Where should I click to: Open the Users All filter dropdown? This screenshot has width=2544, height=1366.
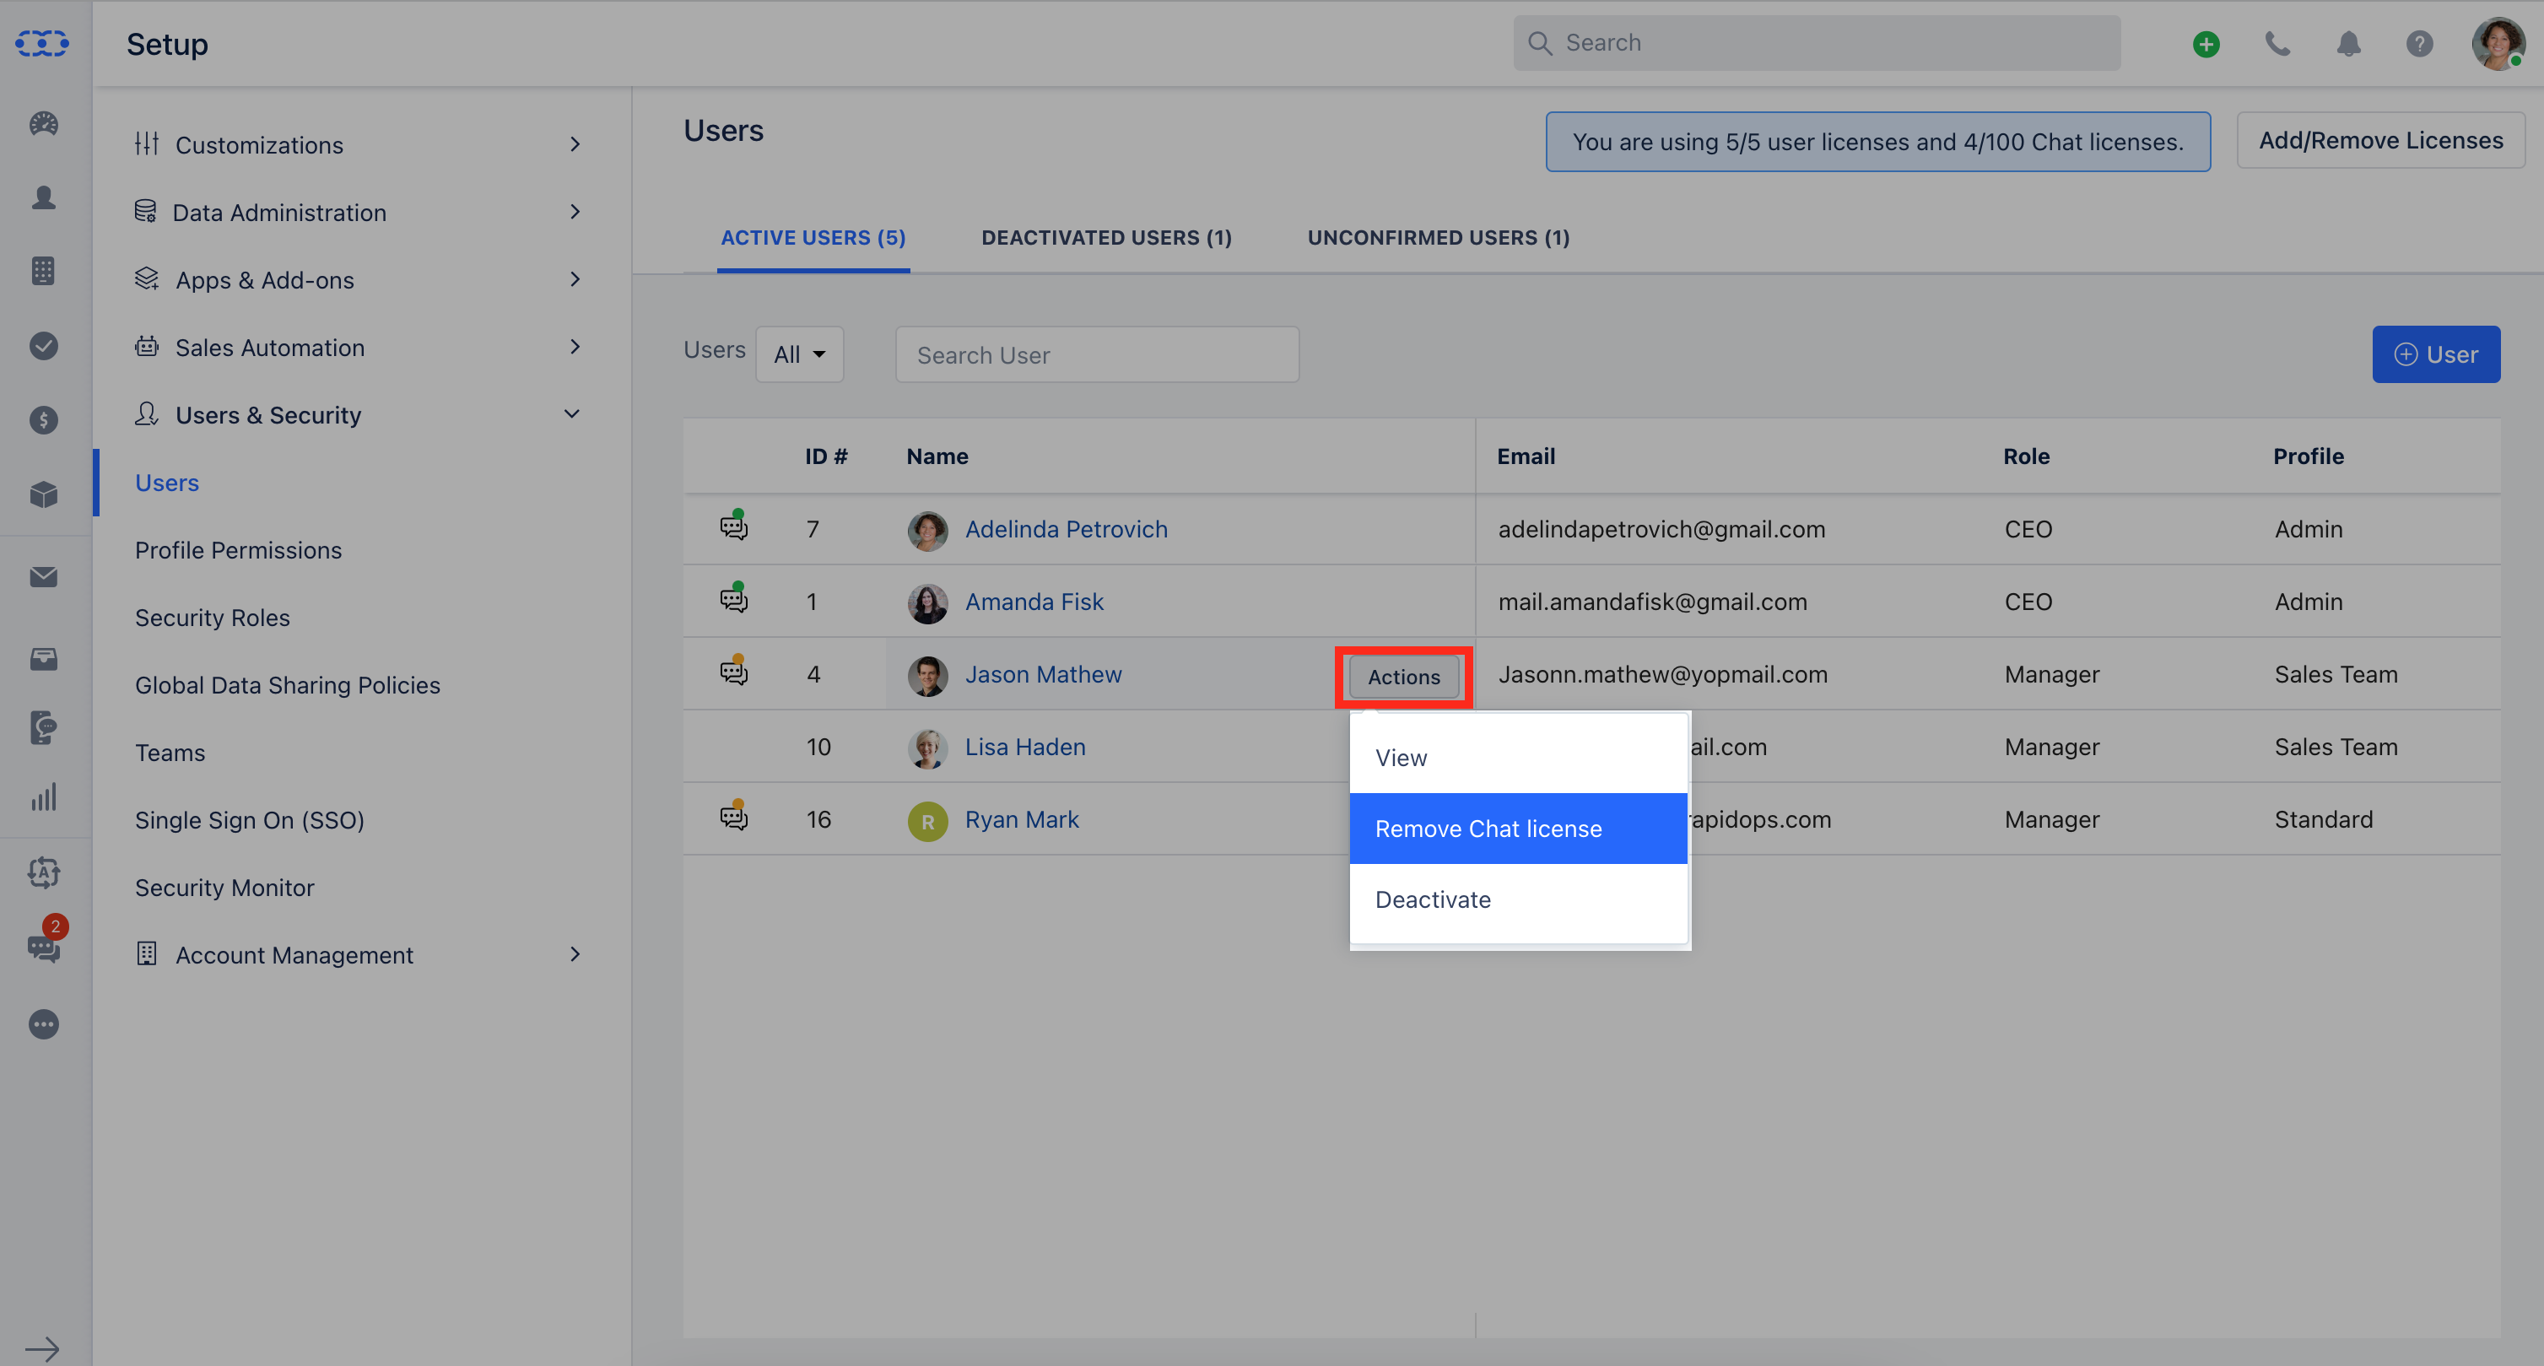click(799, 354)
